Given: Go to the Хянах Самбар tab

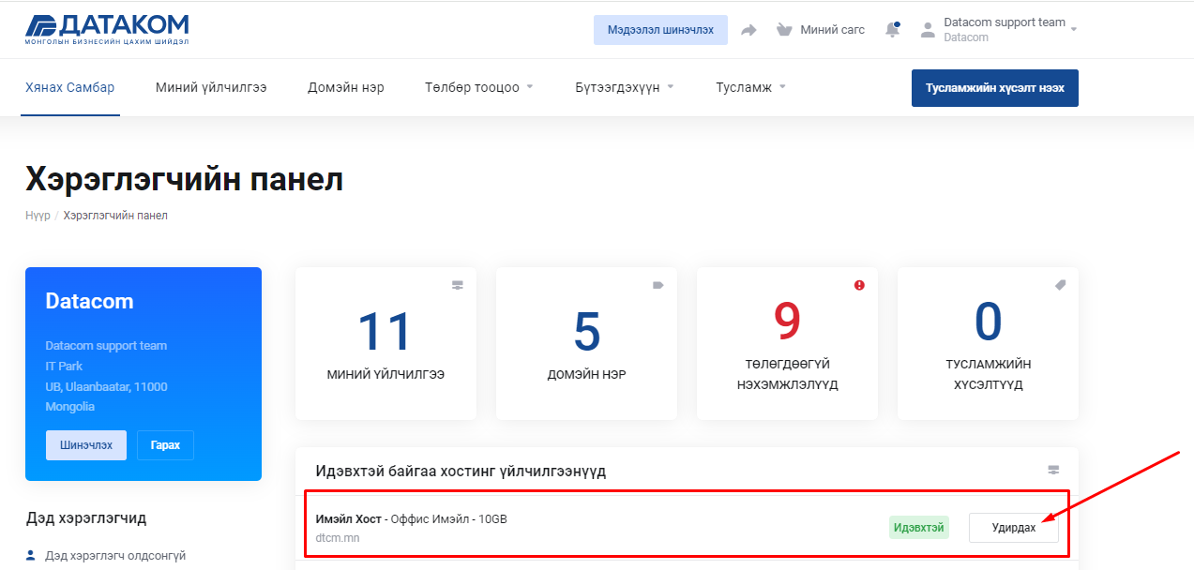Looking at the screenshot, I should pos(69,87).
